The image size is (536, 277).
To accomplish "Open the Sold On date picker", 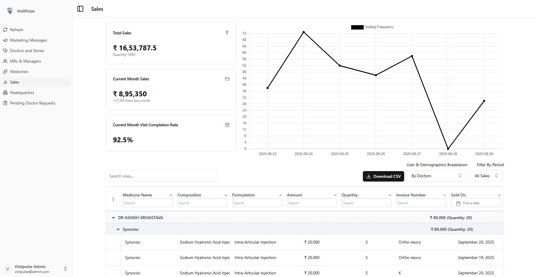I will (x=476, y=203).
